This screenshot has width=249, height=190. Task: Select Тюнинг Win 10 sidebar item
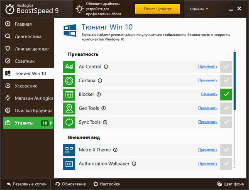tap(28, 73)
